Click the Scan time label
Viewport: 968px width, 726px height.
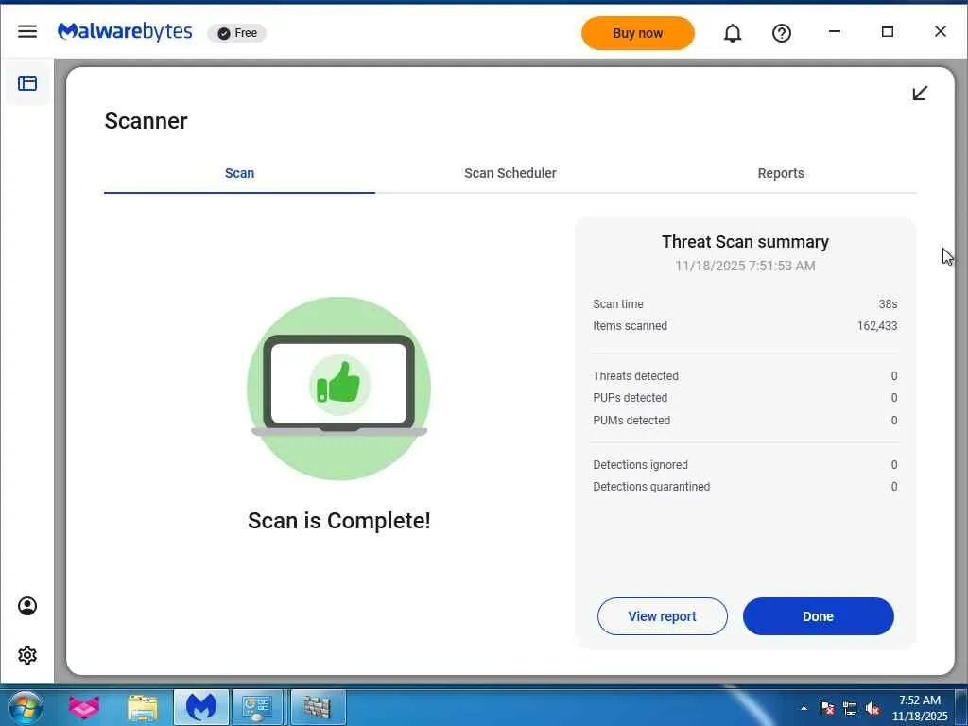pos(618,304)
